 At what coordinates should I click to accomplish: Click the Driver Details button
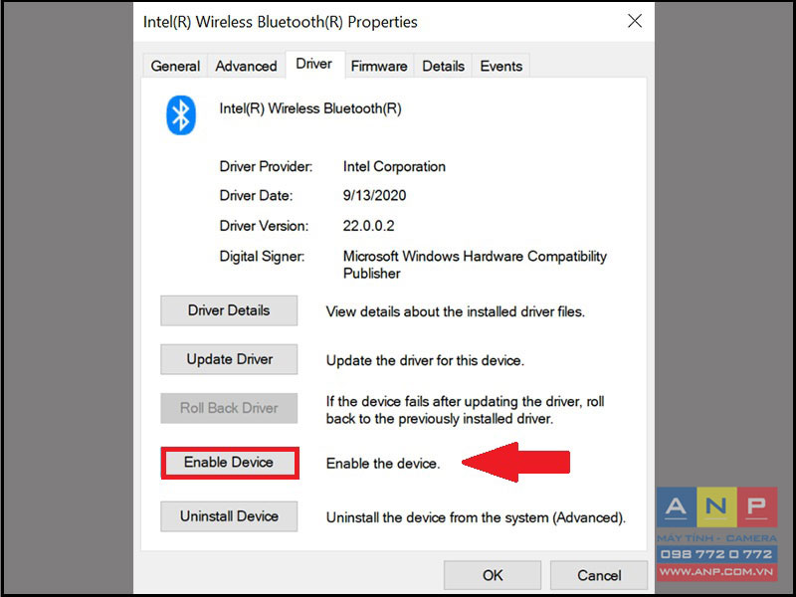[229, 310]
